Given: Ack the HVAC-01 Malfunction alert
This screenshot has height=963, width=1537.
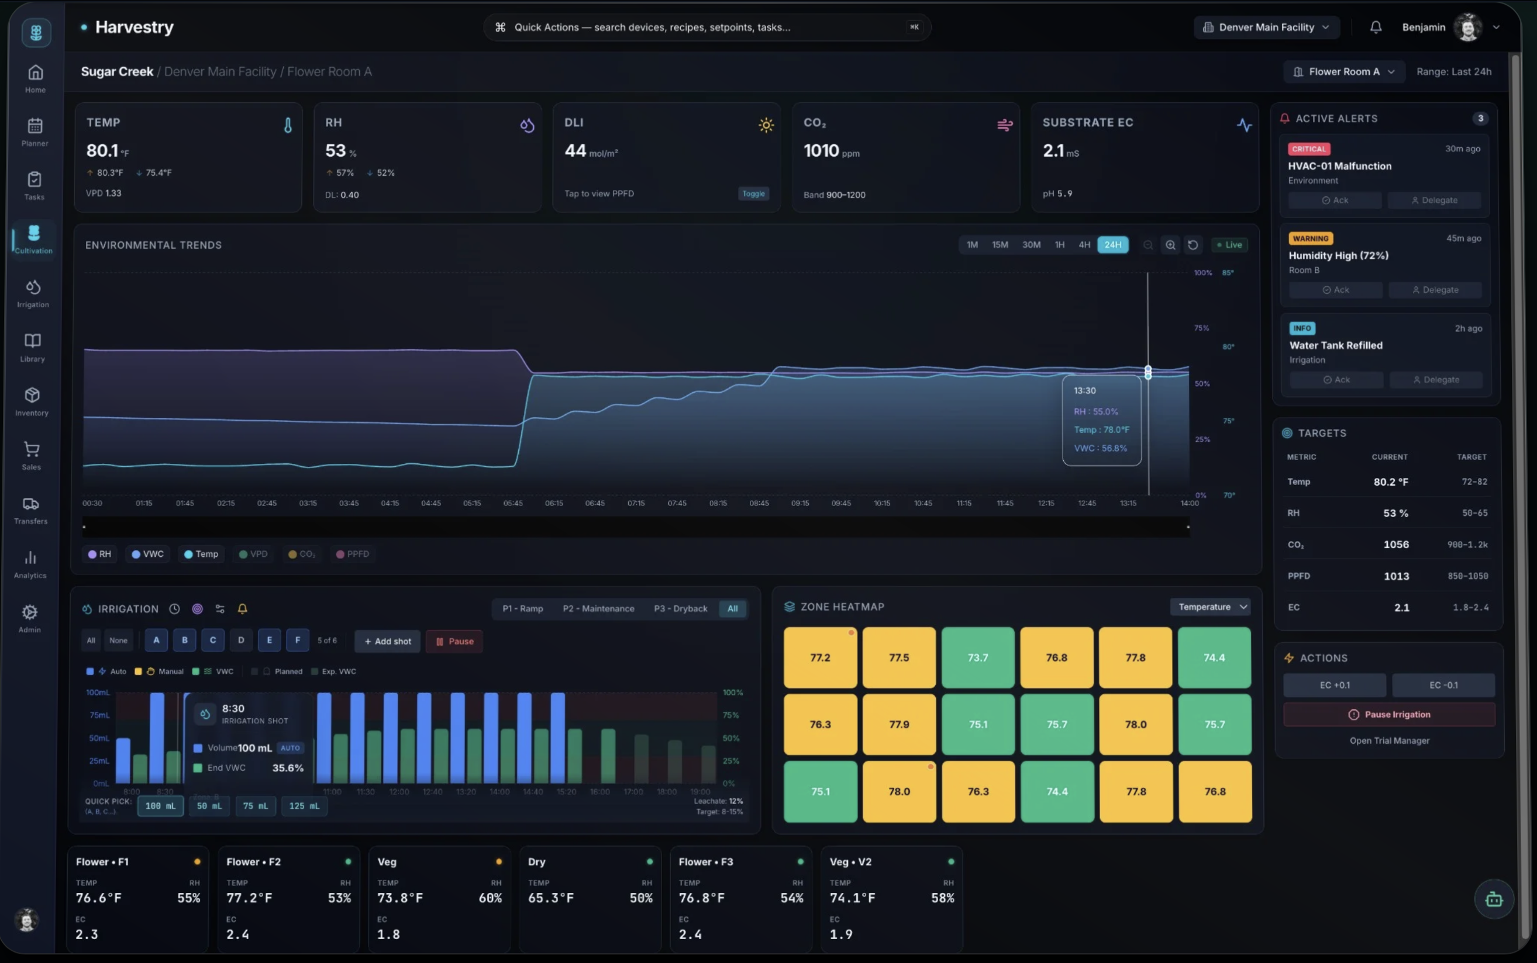Looking at the screenshot, I should point(1335,200).
